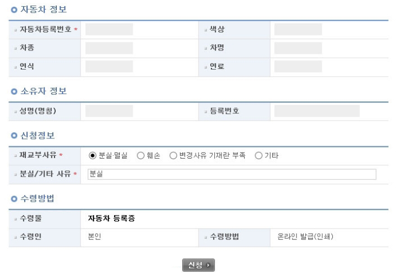Image resolution: width=397 pixels, height=278 pixels.
Task: Submit the form with 신청 button
Action: point(198,265)
